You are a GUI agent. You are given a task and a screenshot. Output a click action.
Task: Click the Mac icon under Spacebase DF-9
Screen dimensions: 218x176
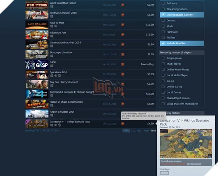tap(55, 76)
